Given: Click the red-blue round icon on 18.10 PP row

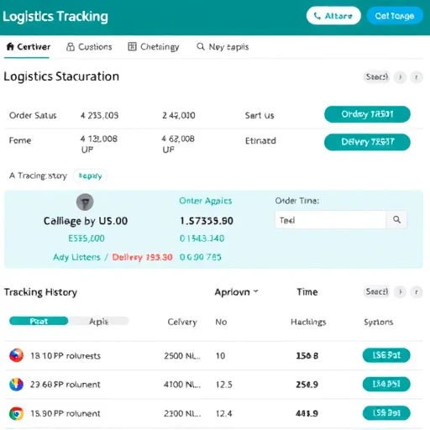Looking at the screenshot, I should (x=16, y=355).
